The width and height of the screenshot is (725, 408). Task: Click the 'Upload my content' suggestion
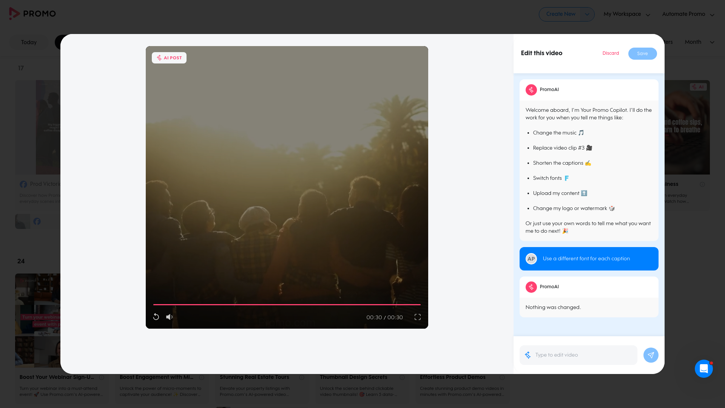pos(560,193)
